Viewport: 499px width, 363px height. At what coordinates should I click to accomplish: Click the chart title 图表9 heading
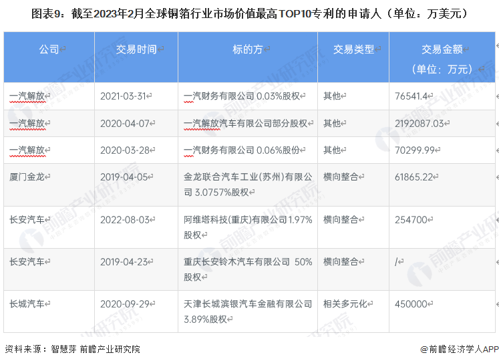251,14
